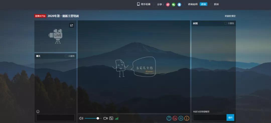Open the emoji picker in chat
This screenshot has height=123, width=271.
[38, 111]
